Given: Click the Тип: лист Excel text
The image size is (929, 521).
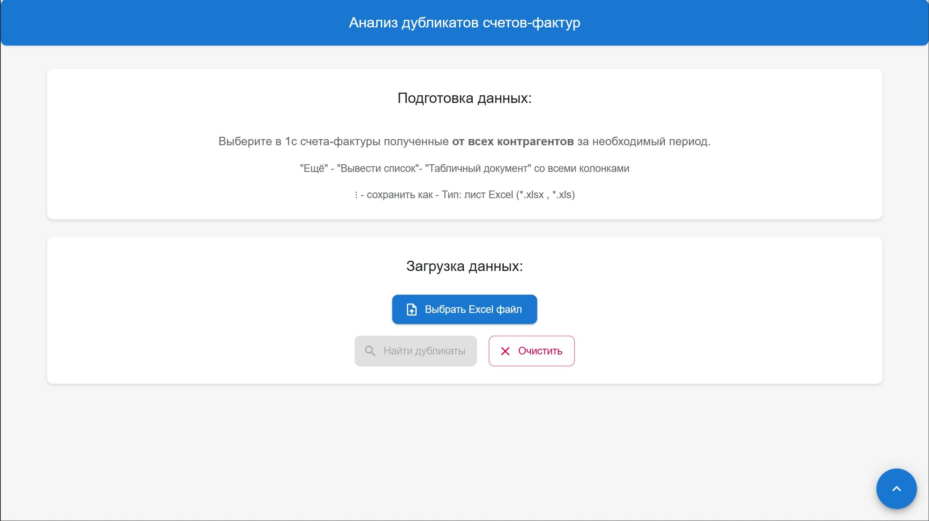Looking at the screenshot, I should point(477,195).
